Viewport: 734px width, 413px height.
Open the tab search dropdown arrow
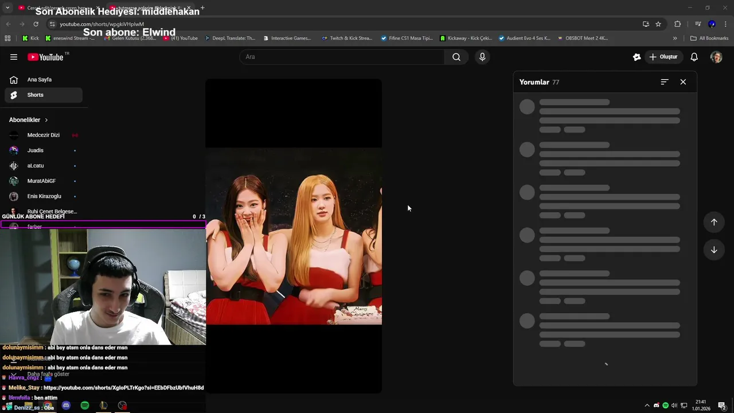tap(7, 8)
